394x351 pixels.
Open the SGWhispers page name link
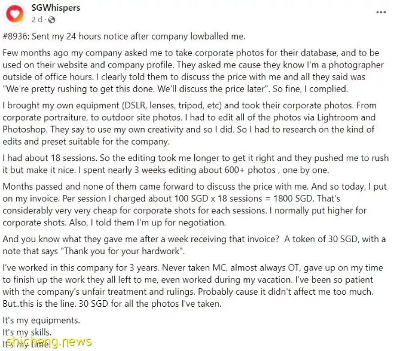[x=56, y=8]
